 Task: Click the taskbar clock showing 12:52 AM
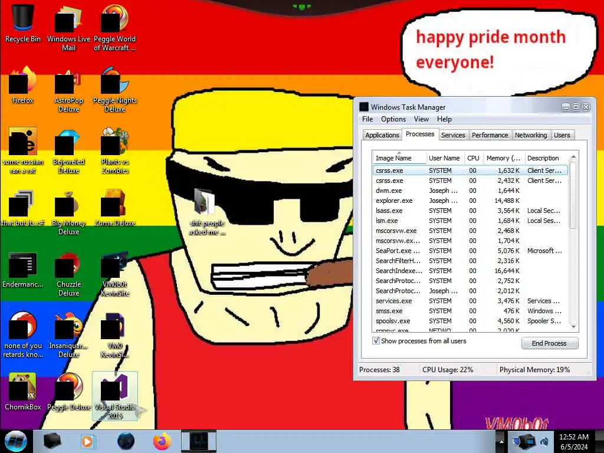(573, 441)
